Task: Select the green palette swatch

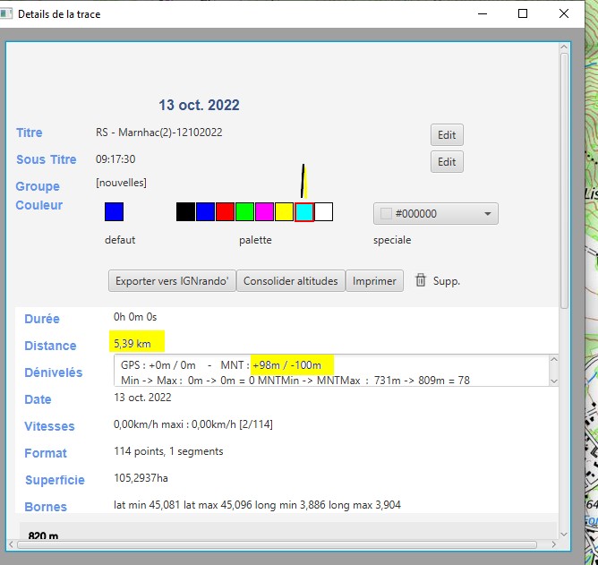Action: pos(244,212)
